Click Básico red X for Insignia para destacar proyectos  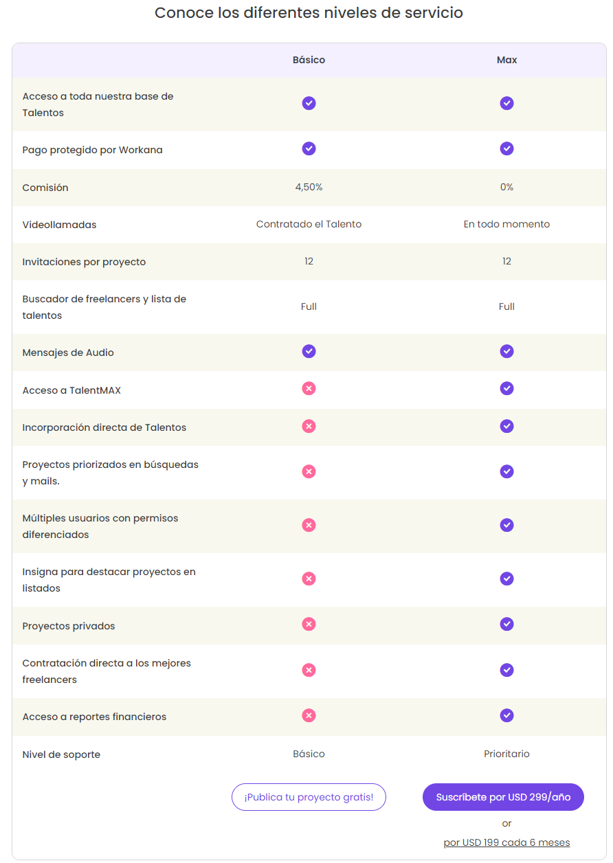pyautogui.click(x=309, y=579)
